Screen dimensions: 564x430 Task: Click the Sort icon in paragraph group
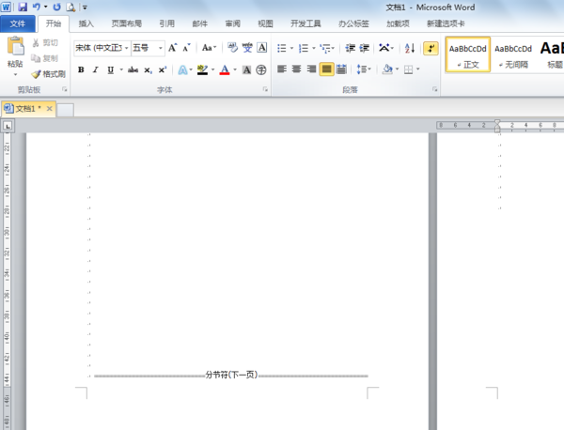click(410, 48)
